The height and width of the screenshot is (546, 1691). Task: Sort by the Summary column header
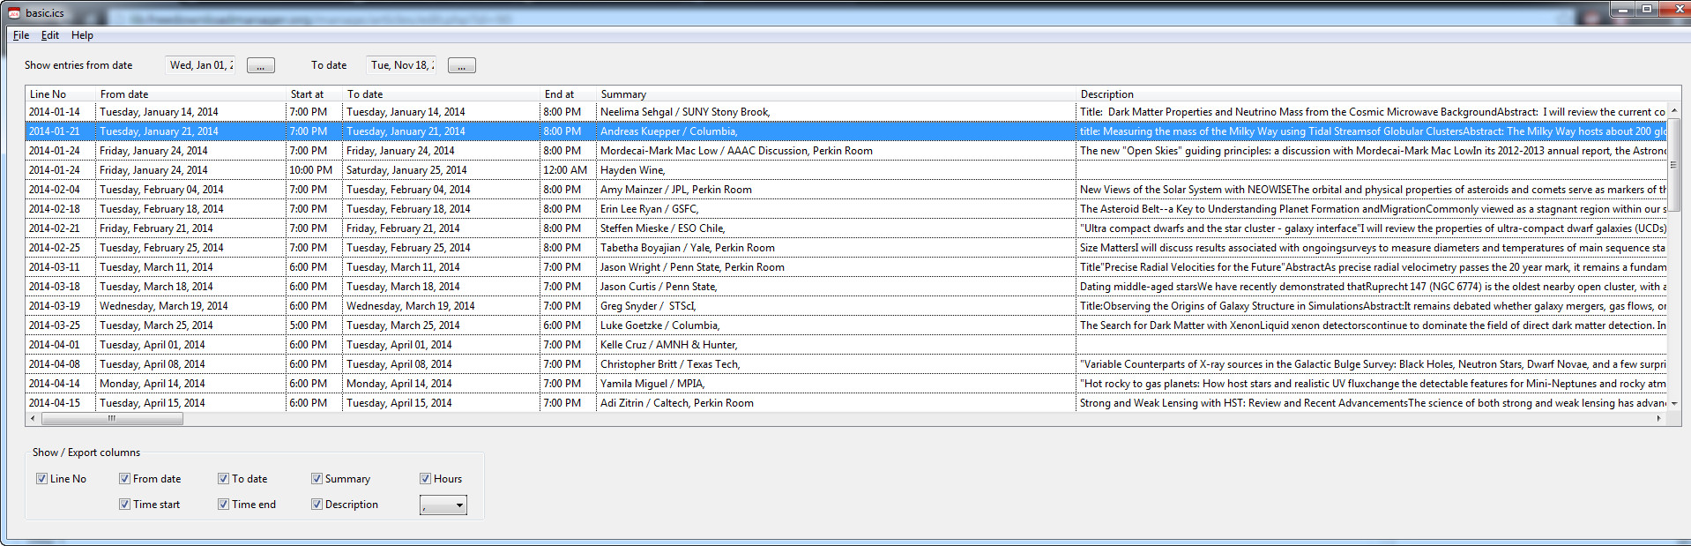[x=836, y=94]
